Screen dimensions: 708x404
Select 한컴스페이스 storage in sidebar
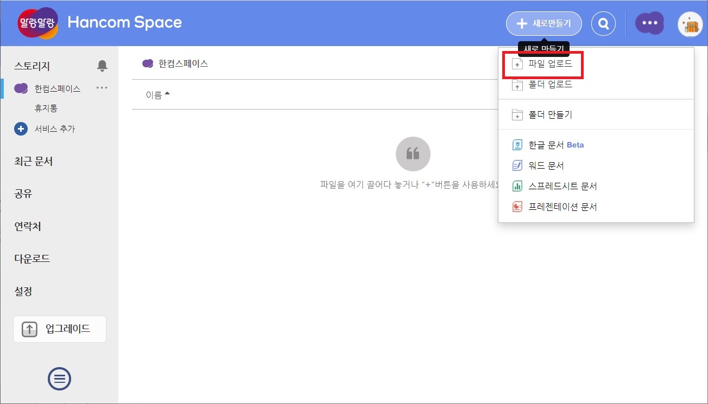point(57,89)
